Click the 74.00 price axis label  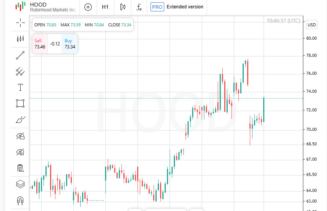(x=311, y=91)
